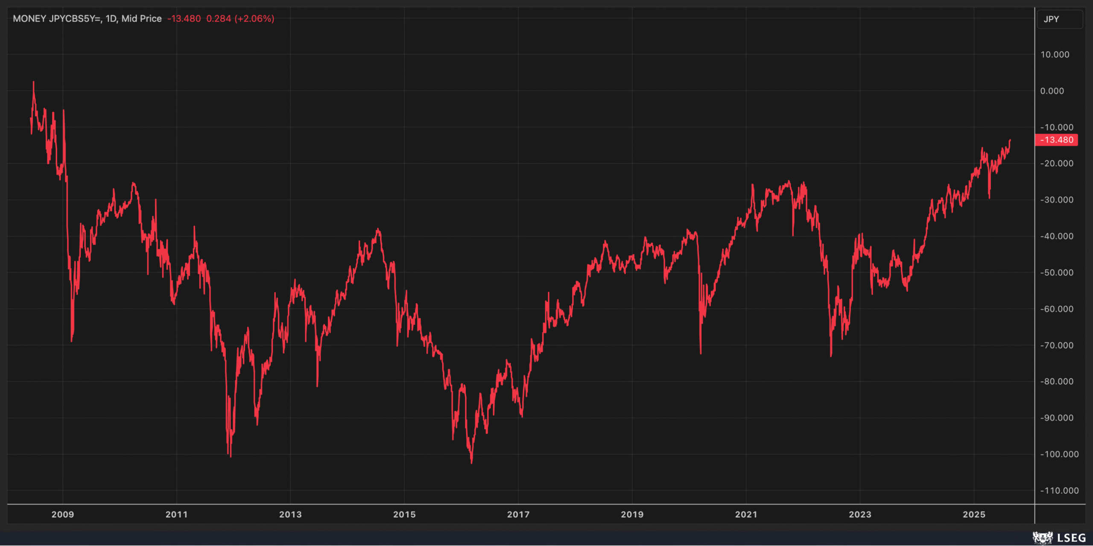Viewport: 1093px width, 546px height.
Task: Click the (+2.06%) percent change
Action: (x=254, y=19)
